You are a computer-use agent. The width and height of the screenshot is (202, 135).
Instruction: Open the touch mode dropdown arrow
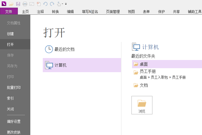(x=63, y=4)
